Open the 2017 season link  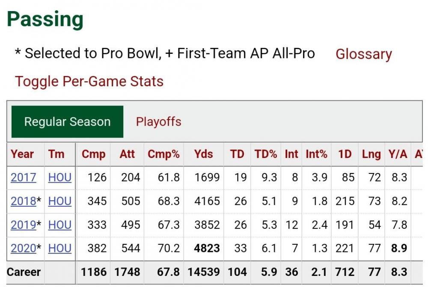tap(24, 177)
